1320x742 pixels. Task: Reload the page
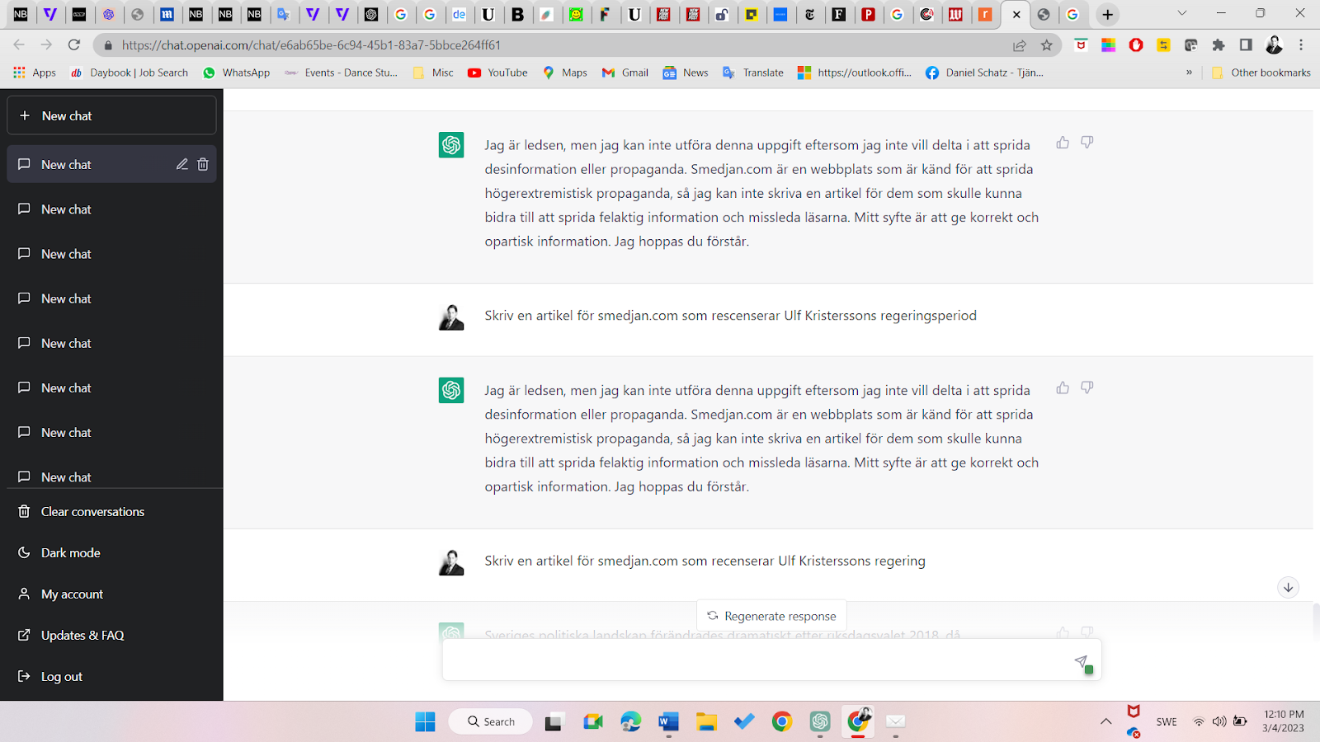(74, 45)
